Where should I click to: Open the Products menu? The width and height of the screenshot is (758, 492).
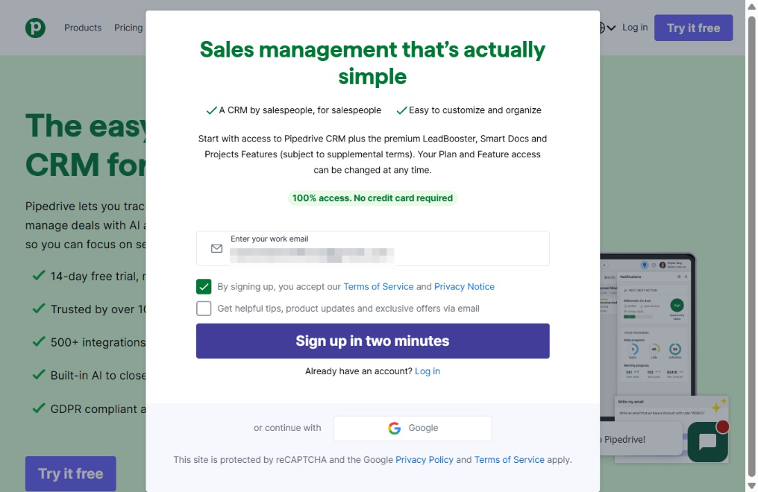click(x=83, y=28)
